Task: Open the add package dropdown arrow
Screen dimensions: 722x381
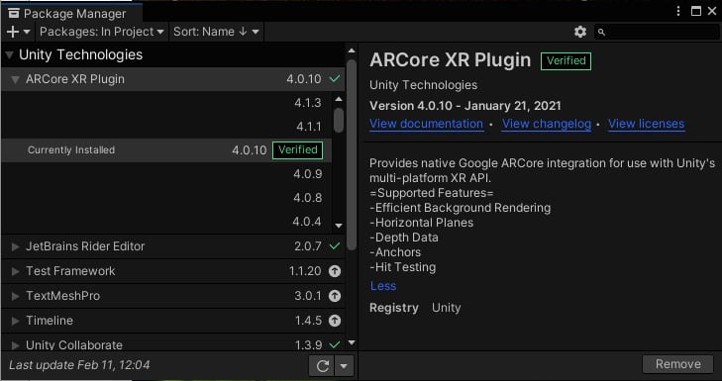Action: [x=27, y=32]
